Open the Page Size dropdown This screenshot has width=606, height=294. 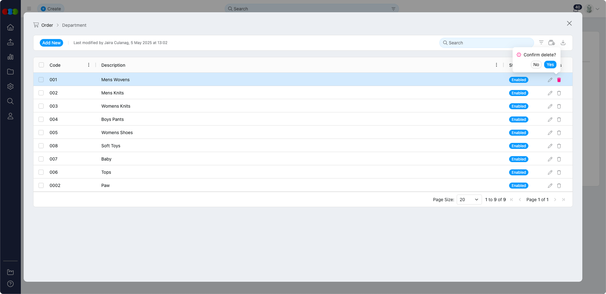pyautogui.click(x=469, y=200)
